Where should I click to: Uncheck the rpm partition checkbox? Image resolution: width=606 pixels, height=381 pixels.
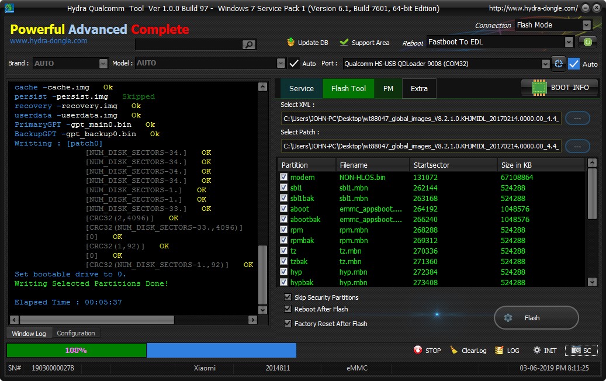click(283, 230)
